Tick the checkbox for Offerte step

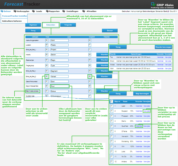[112, 131]
